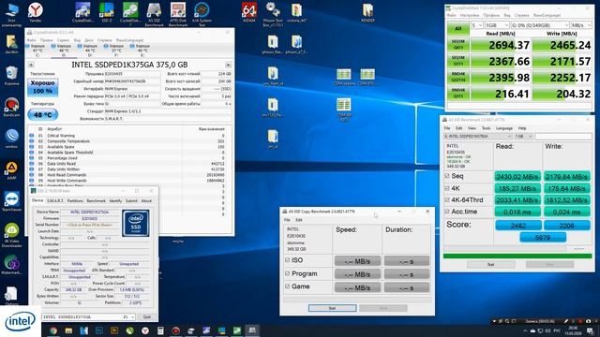The image size is (600, 337).
Task: Uncheck Game in AS SSD Copy-Benchmark
Action: pyautogui.click(x=288, y=286)
